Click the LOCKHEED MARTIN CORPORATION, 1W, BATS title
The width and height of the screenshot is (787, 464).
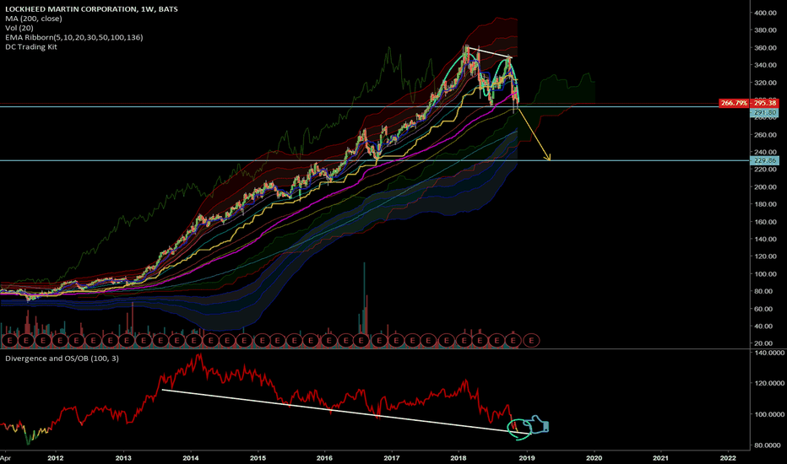pos(91,9)
